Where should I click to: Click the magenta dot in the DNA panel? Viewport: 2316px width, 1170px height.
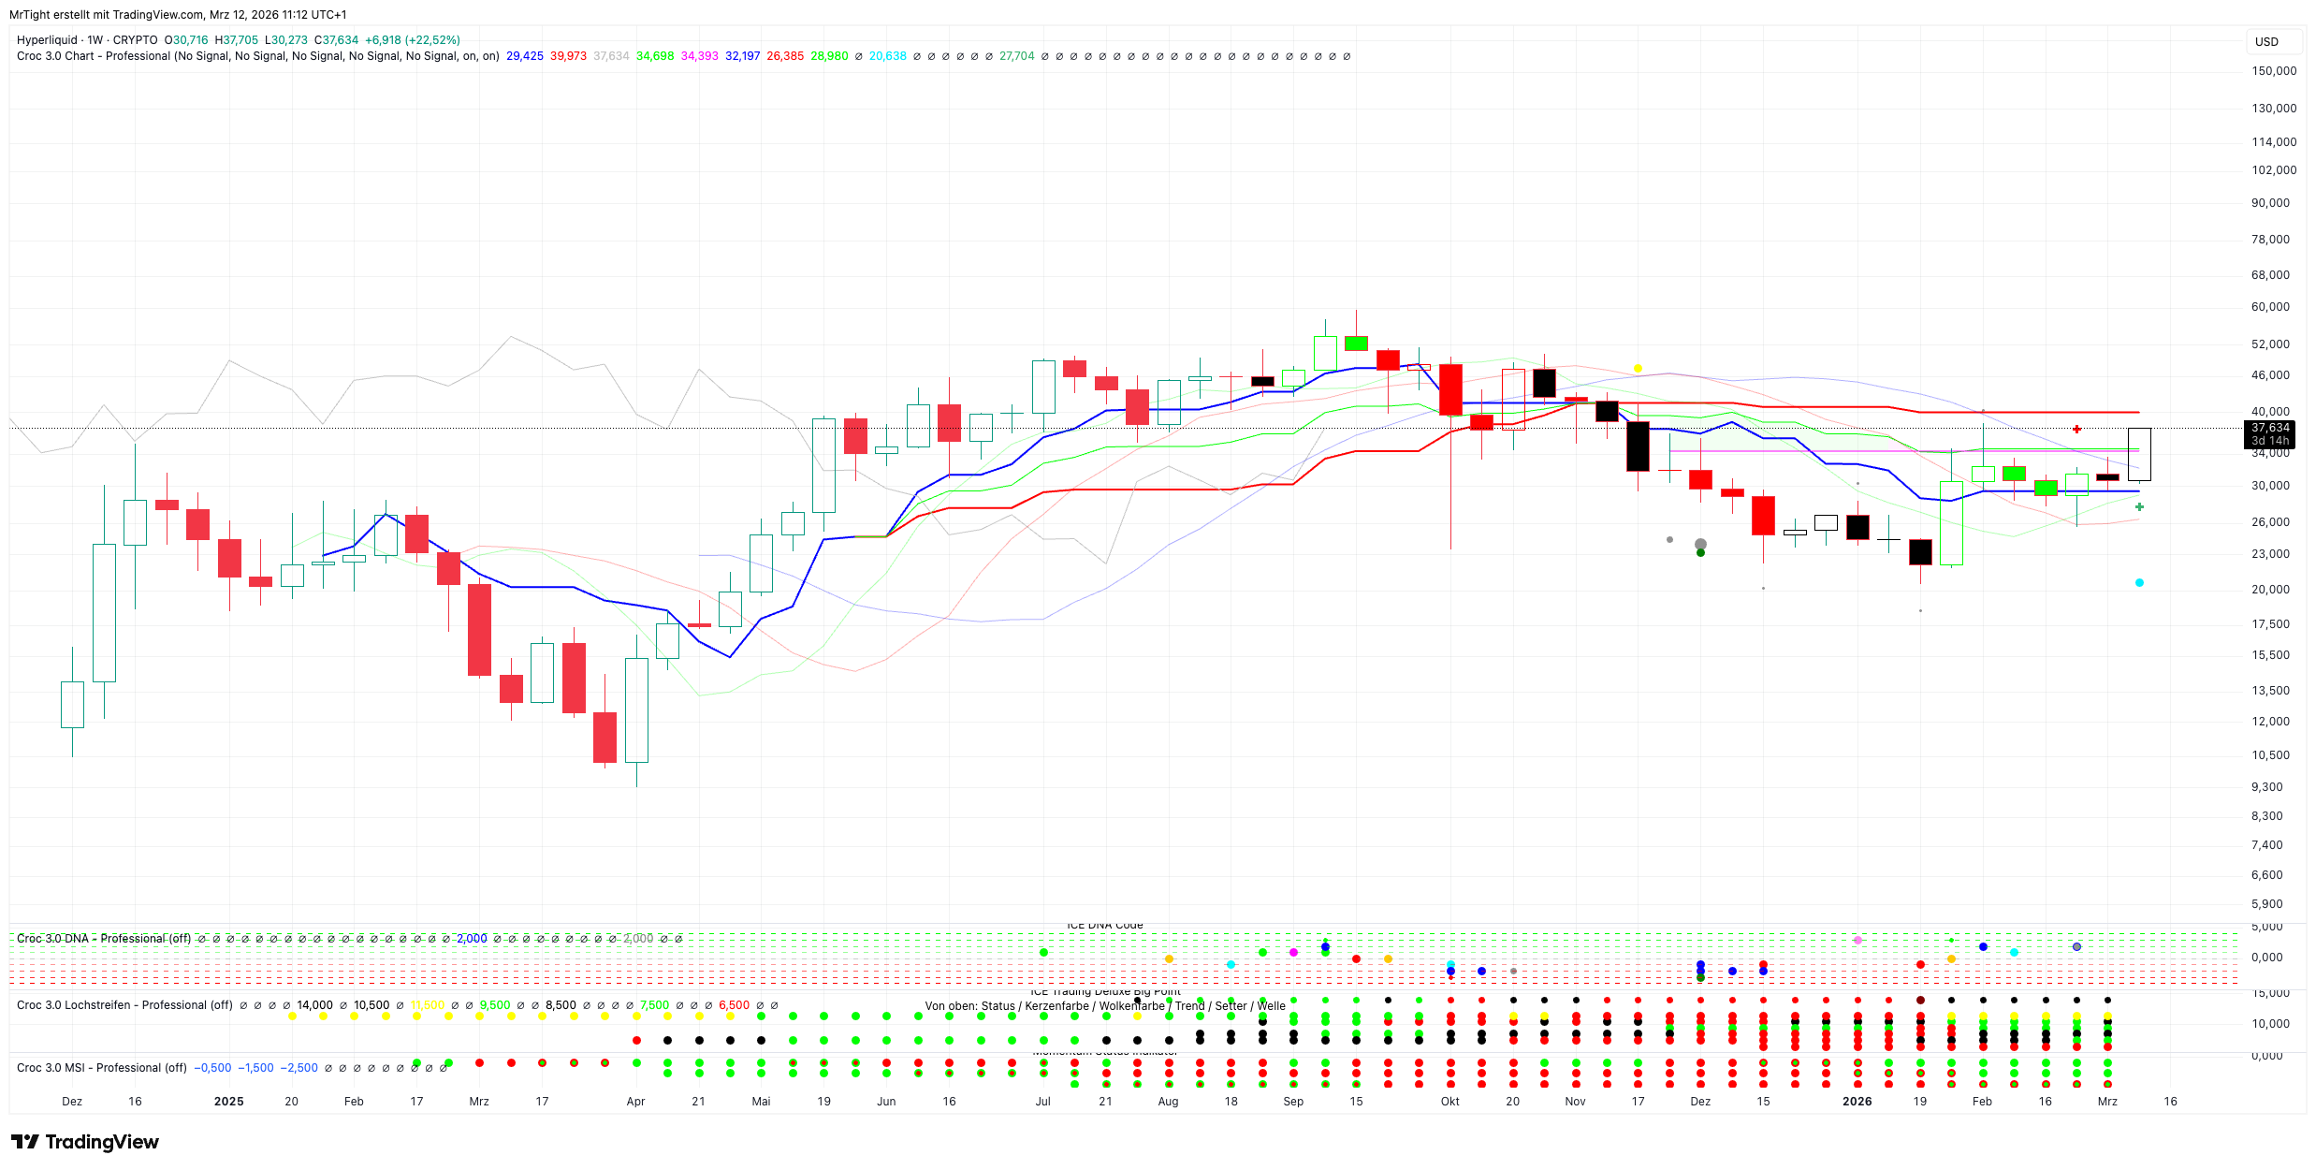(x=1293, y=952)
